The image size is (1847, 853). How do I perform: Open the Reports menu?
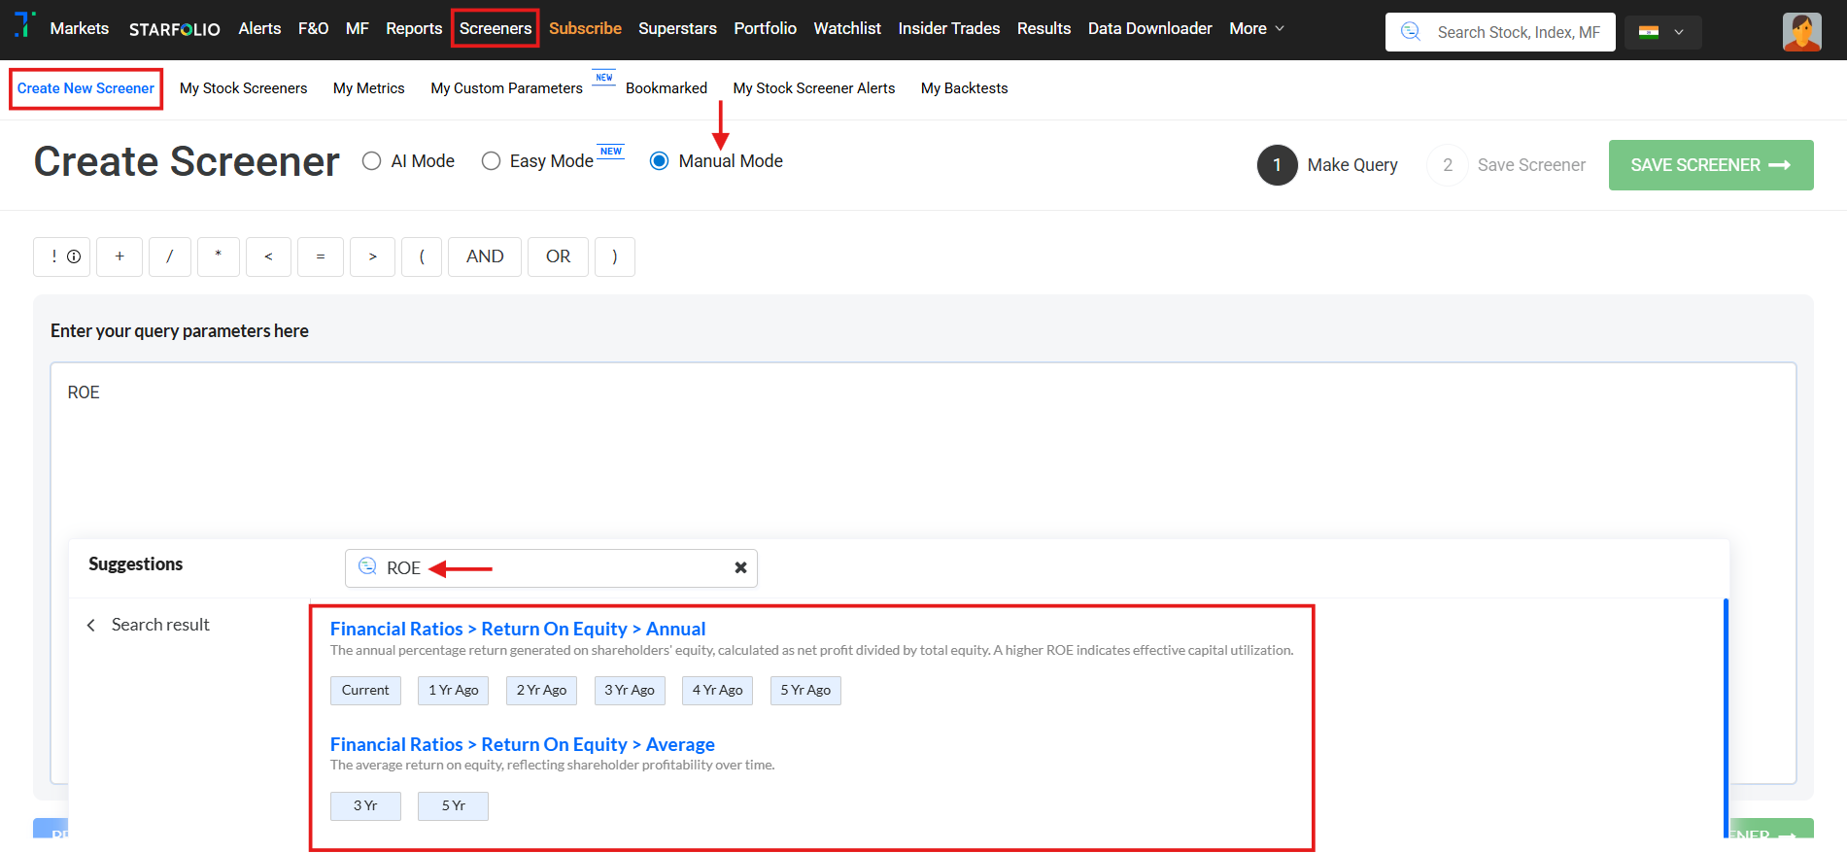[414, 28]
